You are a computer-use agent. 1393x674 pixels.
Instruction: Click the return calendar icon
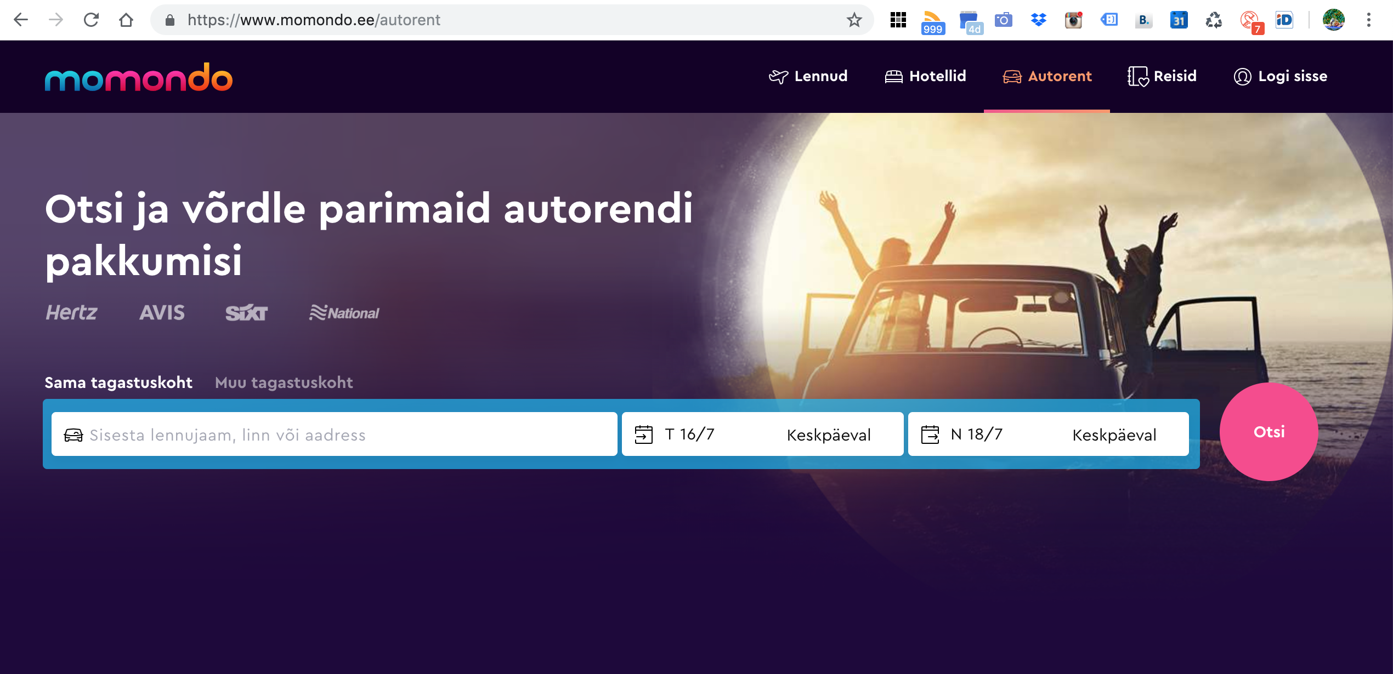930,435
